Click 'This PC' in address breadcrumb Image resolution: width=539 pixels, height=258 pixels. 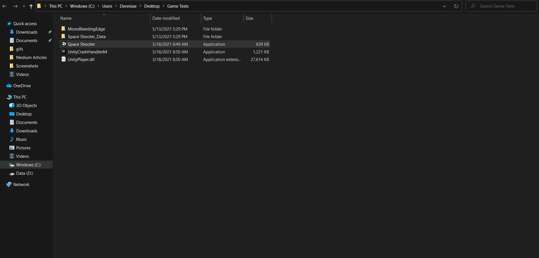(56, 6)
